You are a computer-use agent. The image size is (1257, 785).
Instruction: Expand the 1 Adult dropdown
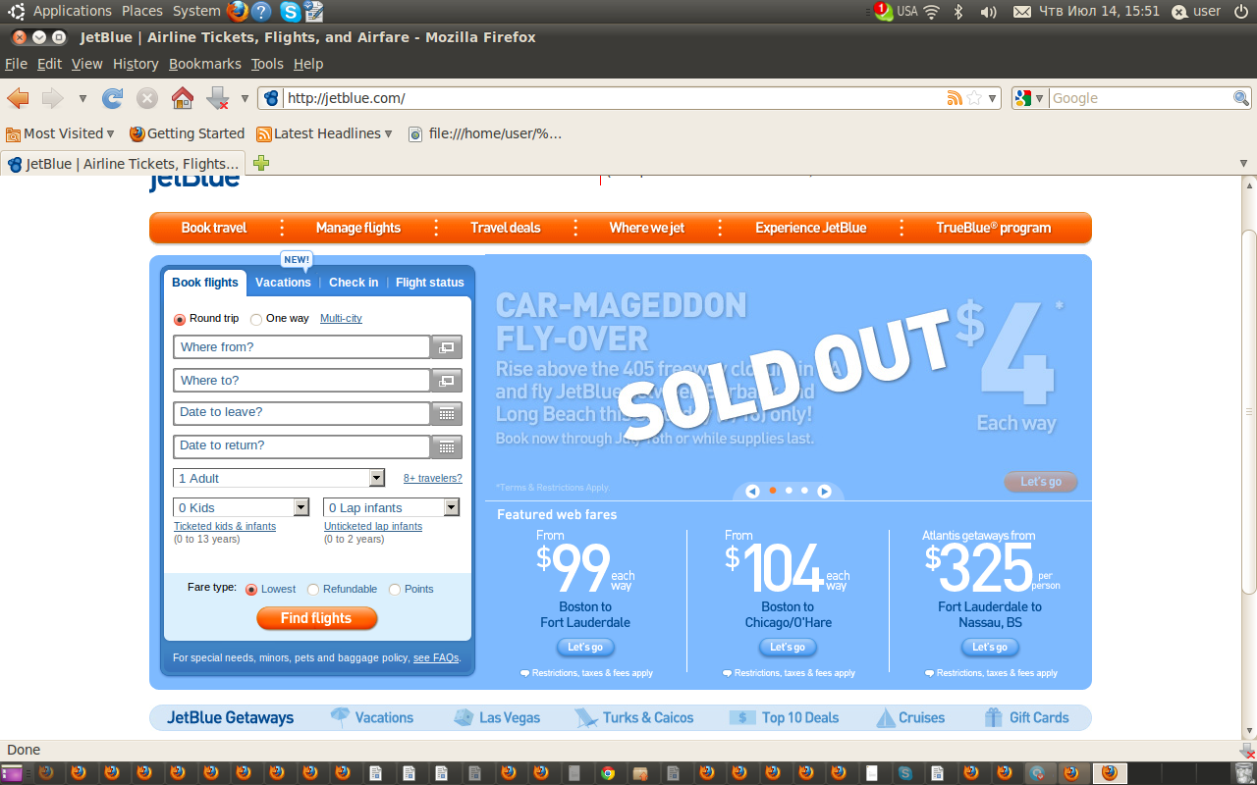[x=376, y=478]
